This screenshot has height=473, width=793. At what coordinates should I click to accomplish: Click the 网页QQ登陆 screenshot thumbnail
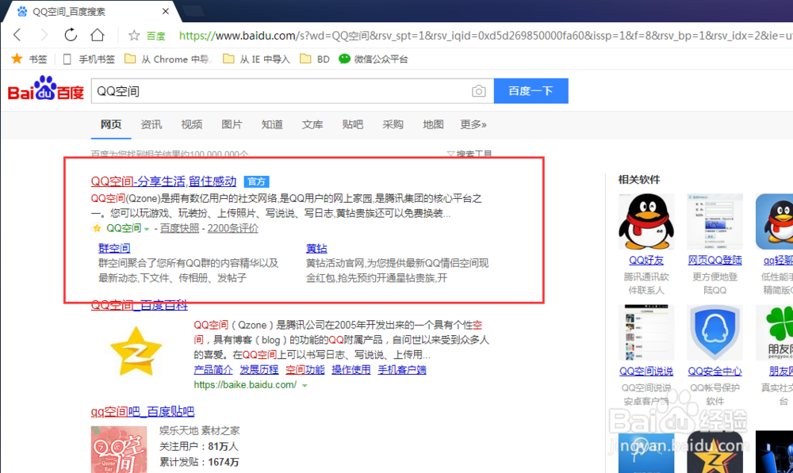[714, 221]
